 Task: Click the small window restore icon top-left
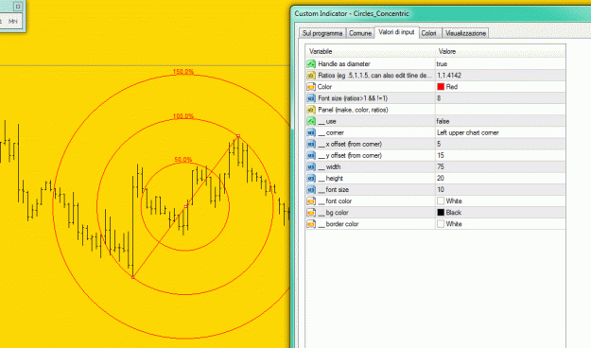pyautogui.click(x=18, y=6)
